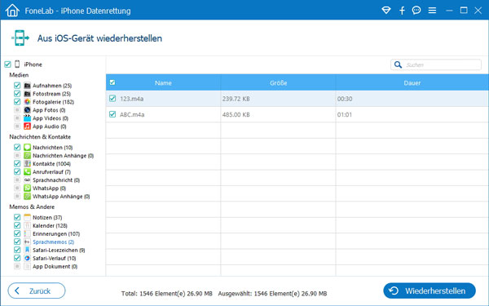The height and width of the screenshot is (306, 489).
Task: Click the WhatsApp icon
Action: 27,188
